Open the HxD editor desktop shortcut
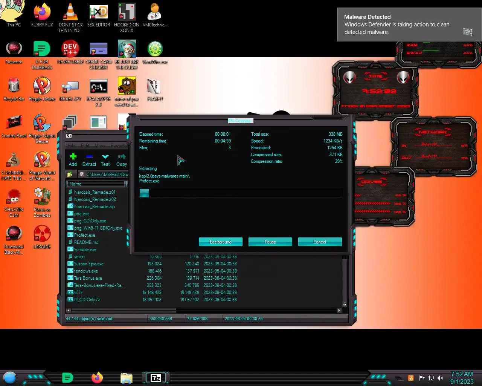Image resolution: width=482 pixels, height=386 pixels. click(99, 15)
